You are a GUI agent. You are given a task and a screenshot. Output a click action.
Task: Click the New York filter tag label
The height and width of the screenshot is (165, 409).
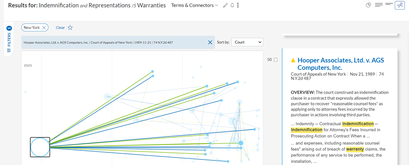pyautogui.click(x=31, y=27)
